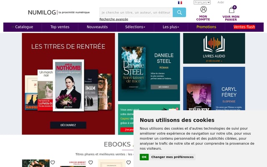Open the Nouveautés section
The height and width of the screenshot is (167, 267).
click(97, 27)
